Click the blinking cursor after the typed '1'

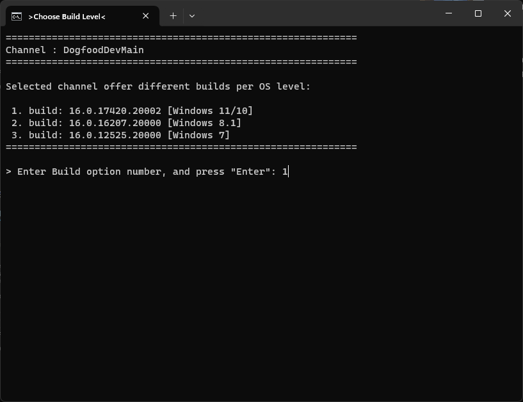pos(289,171)
